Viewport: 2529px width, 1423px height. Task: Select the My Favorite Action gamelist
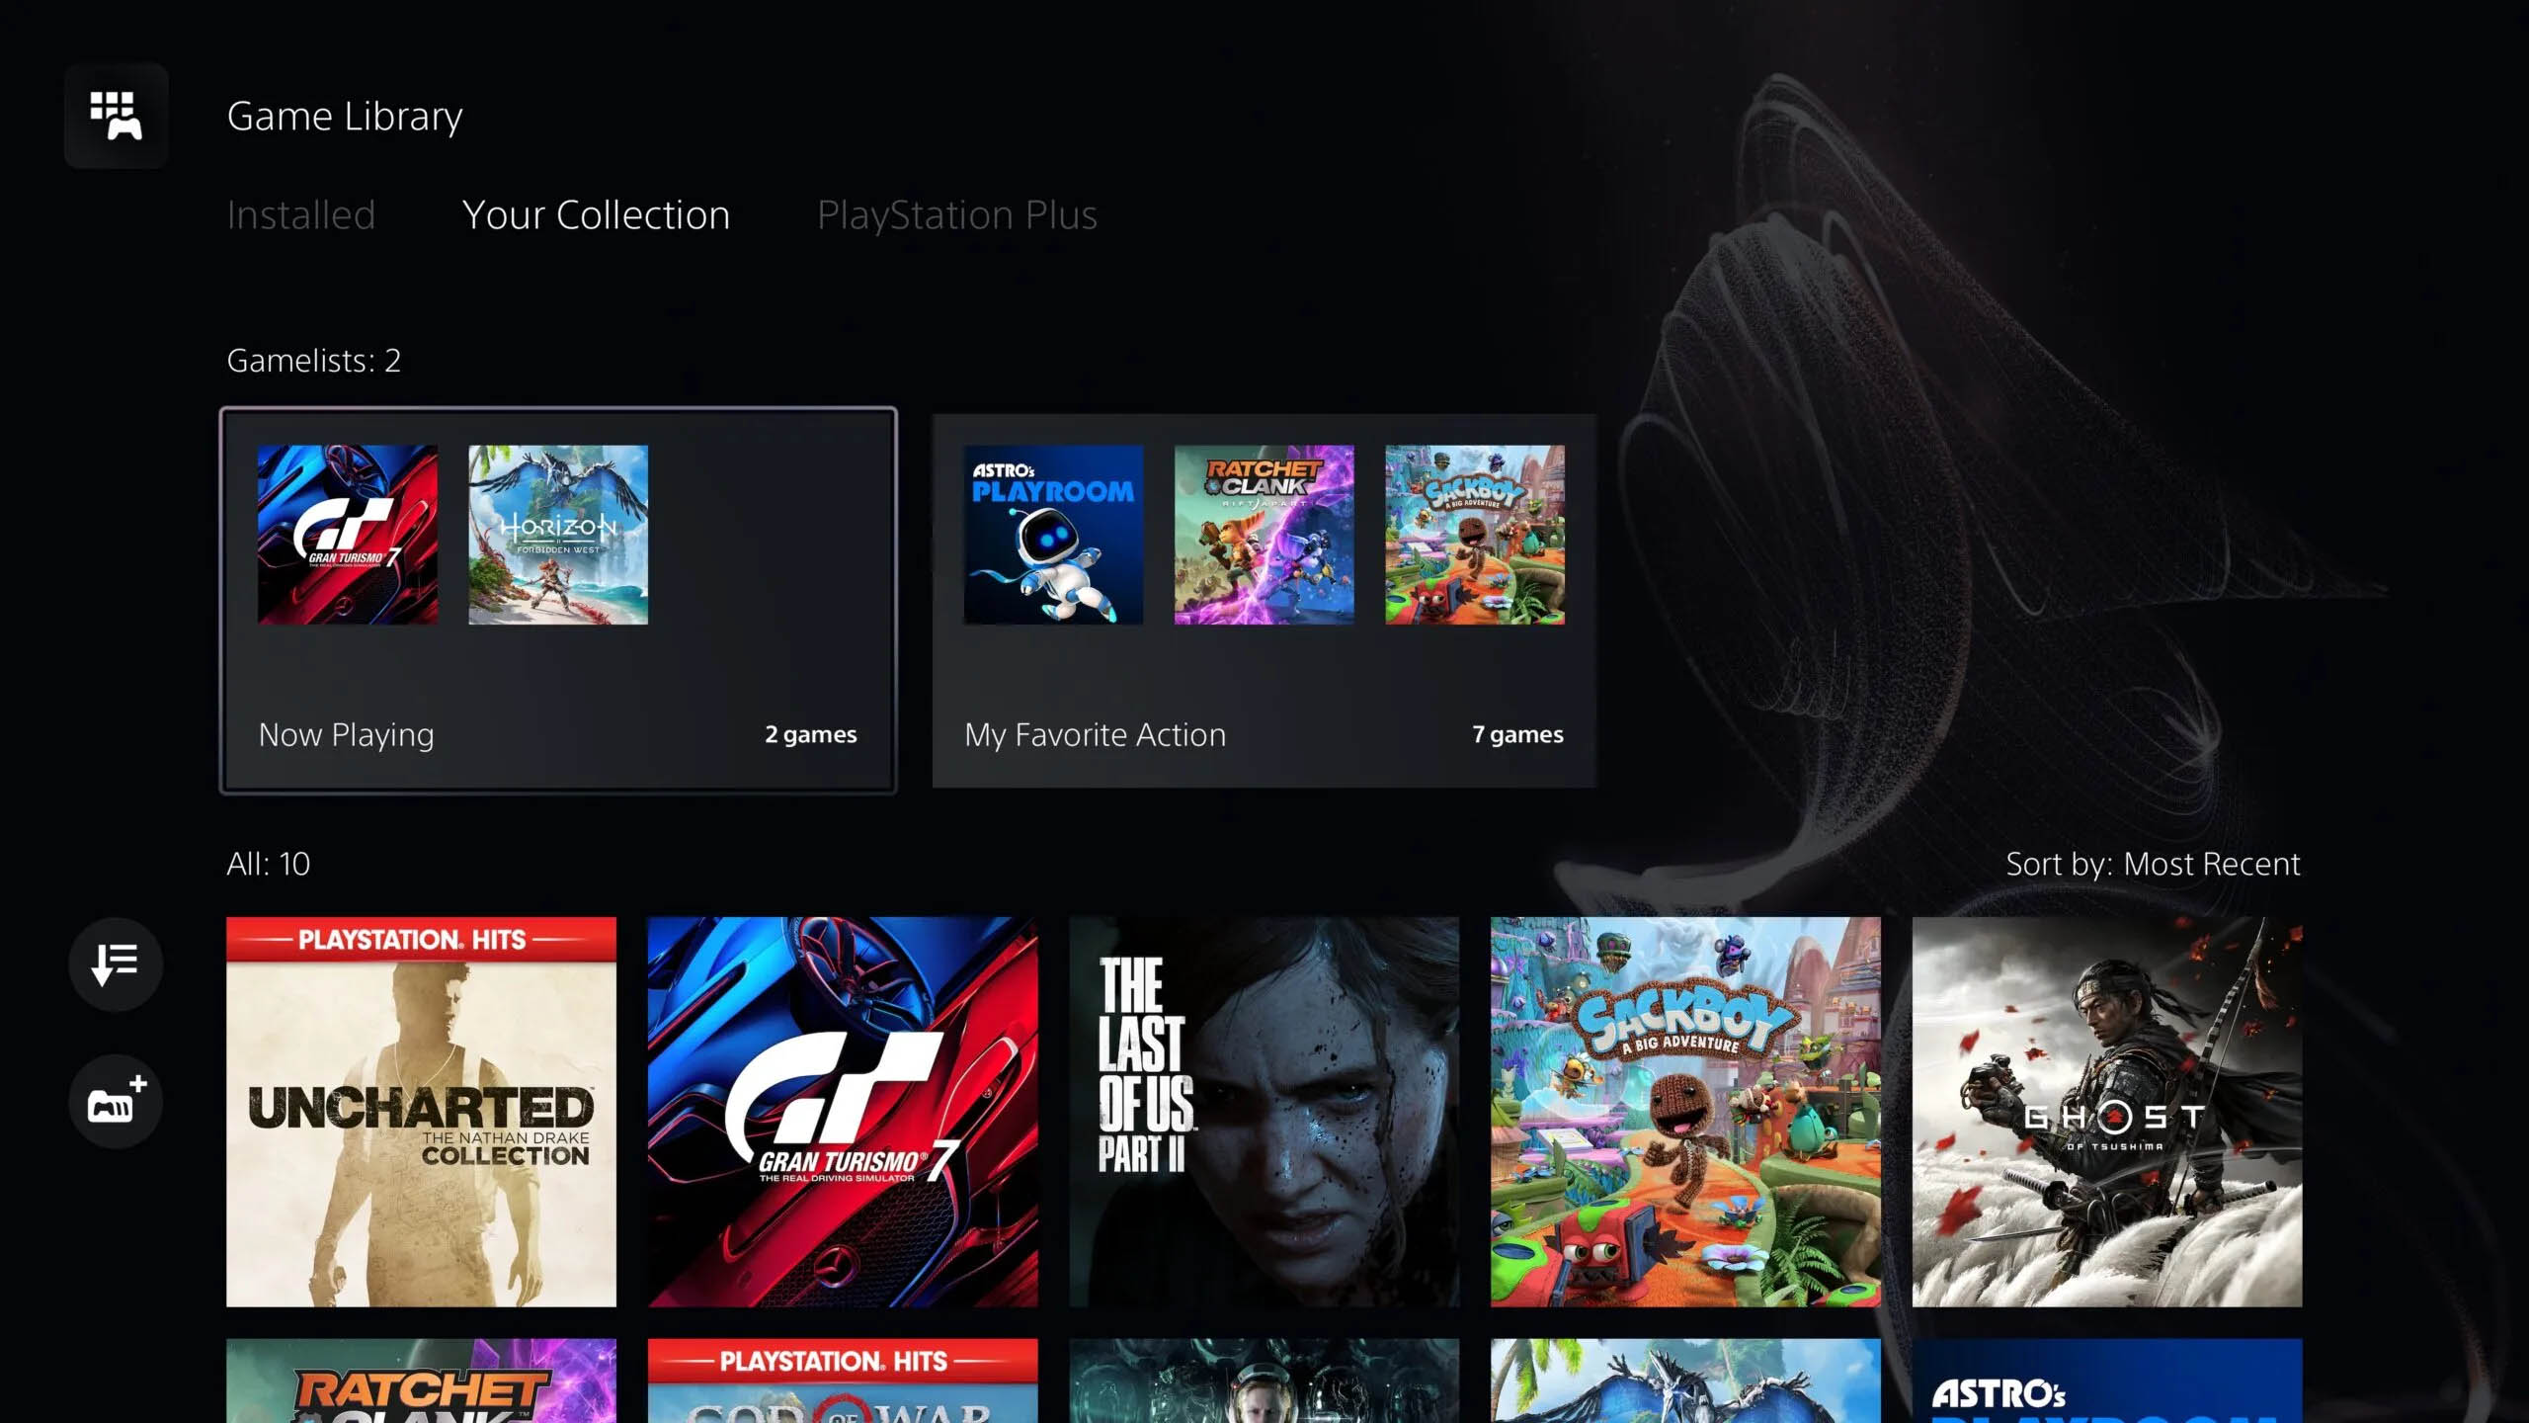(x=1264, y=598)
